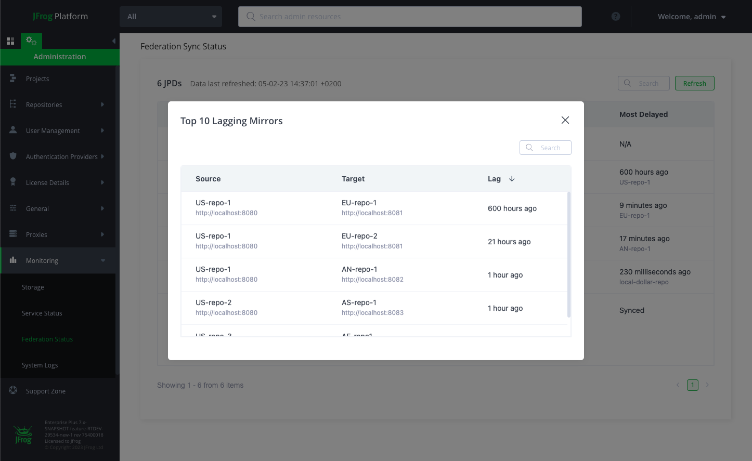Sort by Lag using the down arrow
This screenshot has width=752, height=461.
pos(512,179)
